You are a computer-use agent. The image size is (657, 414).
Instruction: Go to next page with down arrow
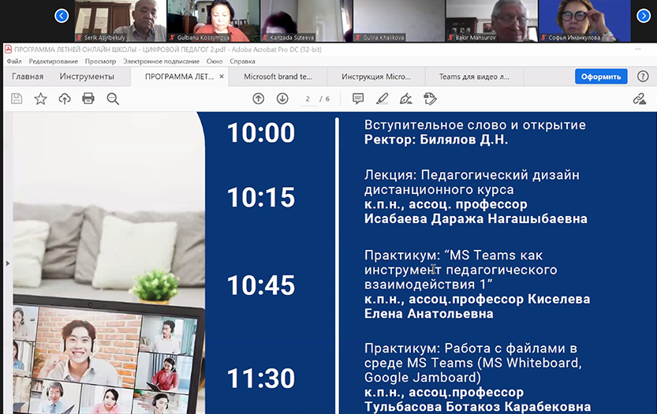point(282,99)
